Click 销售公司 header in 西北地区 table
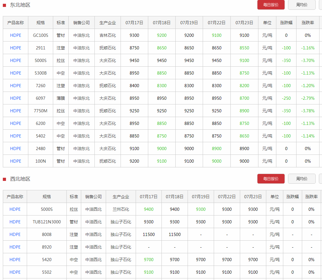 [x=94, y=197]
